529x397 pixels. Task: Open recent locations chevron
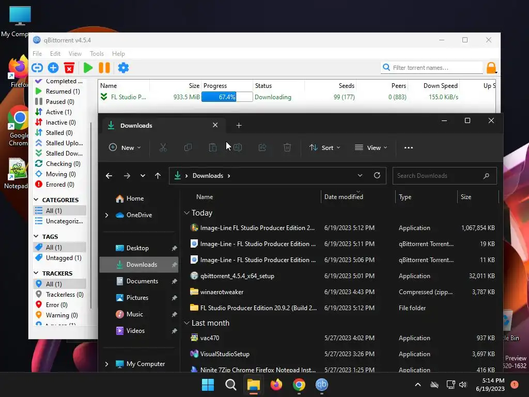click(143, 176)
